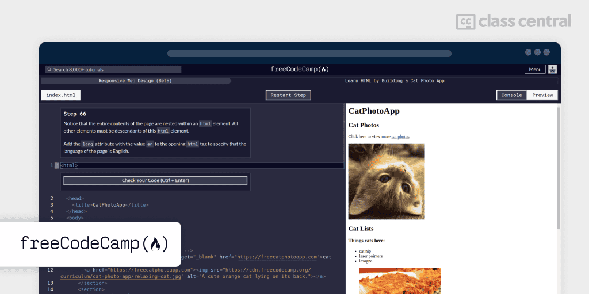
Task: Toggle the Console pane button
Action: [511, 95]
